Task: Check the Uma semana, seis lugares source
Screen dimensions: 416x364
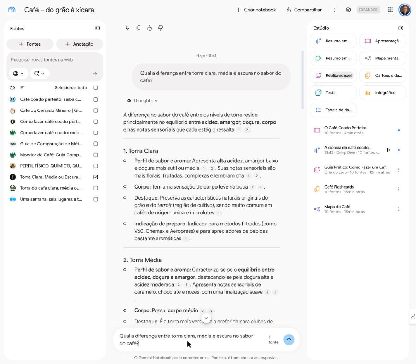Action: (x=96, y=199)
